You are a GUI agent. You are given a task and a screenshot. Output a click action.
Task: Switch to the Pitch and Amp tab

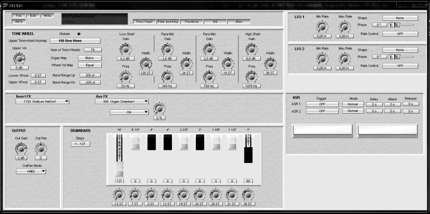click(167, 21)
